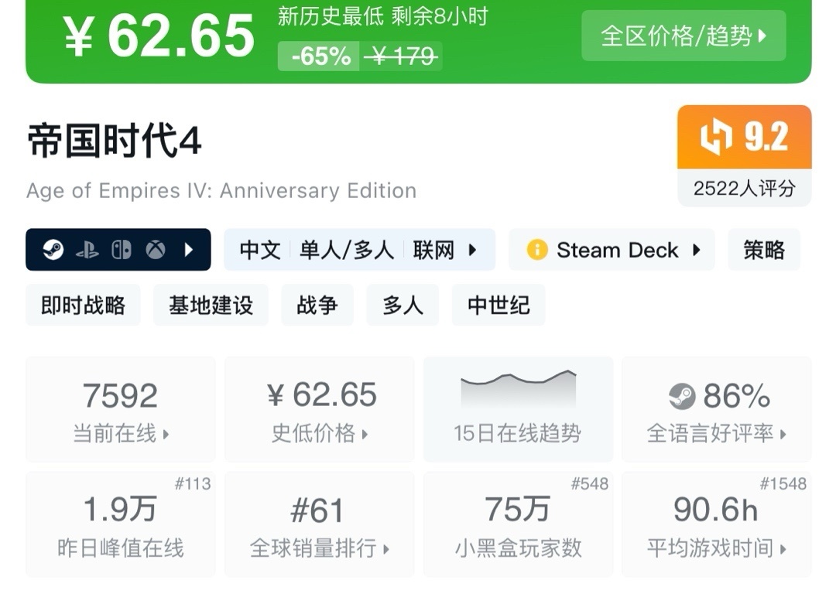
Task: Tap the 基地建设 tag
Action: (x=211, y=305)
